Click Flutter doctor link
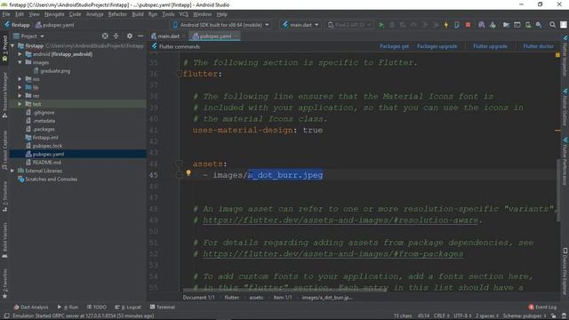 539,46
